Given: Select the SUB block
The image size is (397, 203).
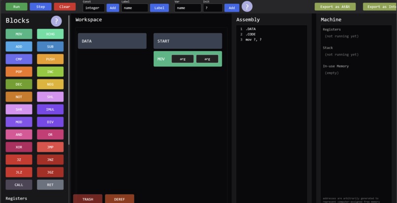Looking at the screenshot, I should (50, 47).
